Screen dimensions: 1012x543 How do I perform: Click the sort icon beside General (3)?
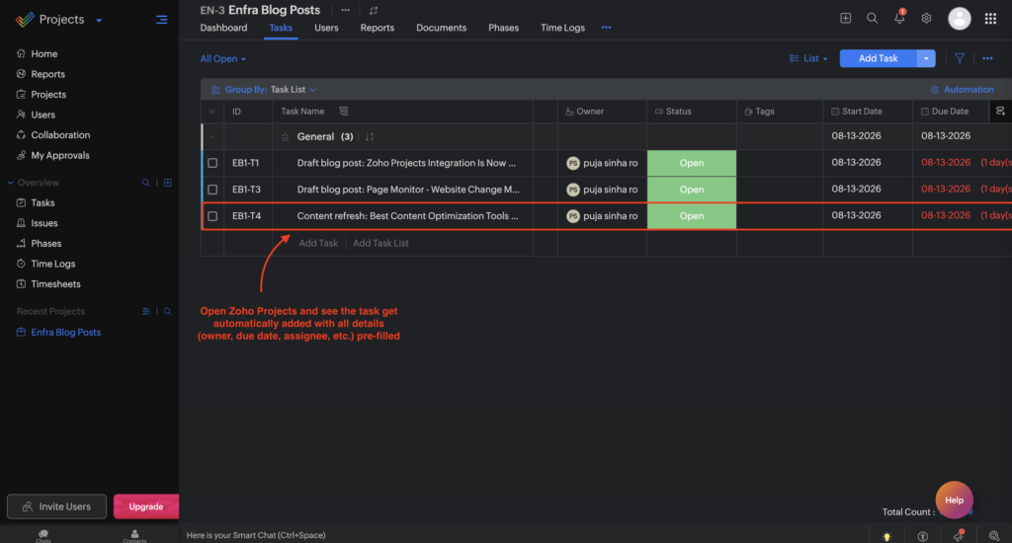tap(370, 136)
